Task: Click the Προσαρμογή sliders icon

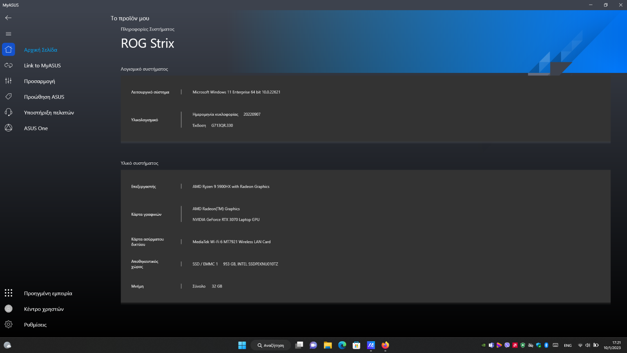Action: click(x=8, y=81)
